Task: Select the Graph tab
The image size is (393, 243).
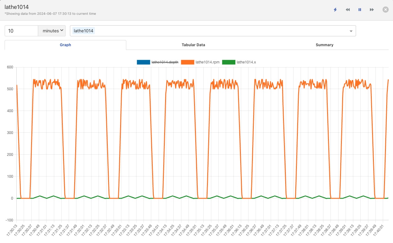Action: [65, 45]
